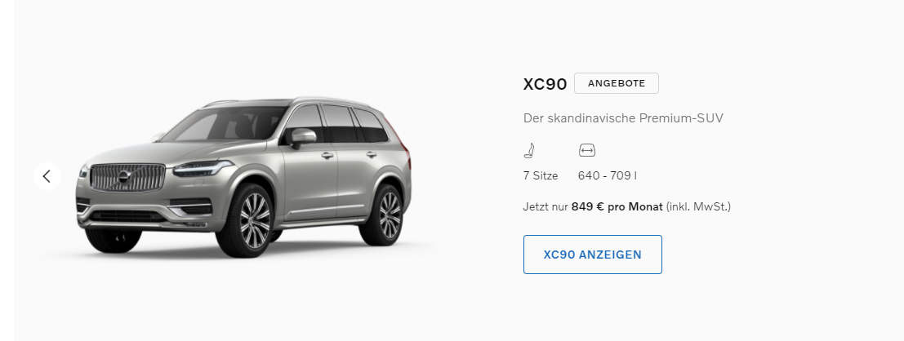Click the 849 € pro Monat price
904x341 pixels.
[617, 206]
